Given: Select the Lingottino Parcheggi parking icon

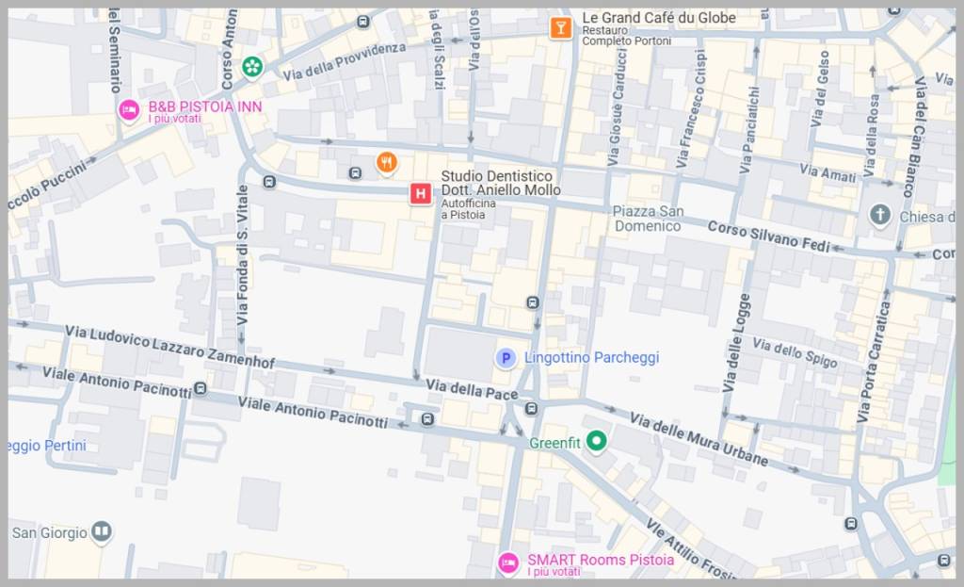Looking at the screenshot, I should coord(506,358).
